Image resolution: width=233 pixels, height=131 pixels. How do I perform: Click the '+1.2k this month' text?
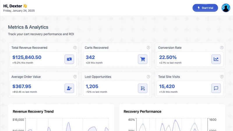coord(168,92)
